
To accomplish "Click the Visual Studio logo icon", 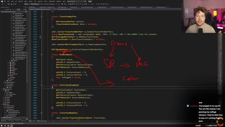I will click(x=2, y=1).
